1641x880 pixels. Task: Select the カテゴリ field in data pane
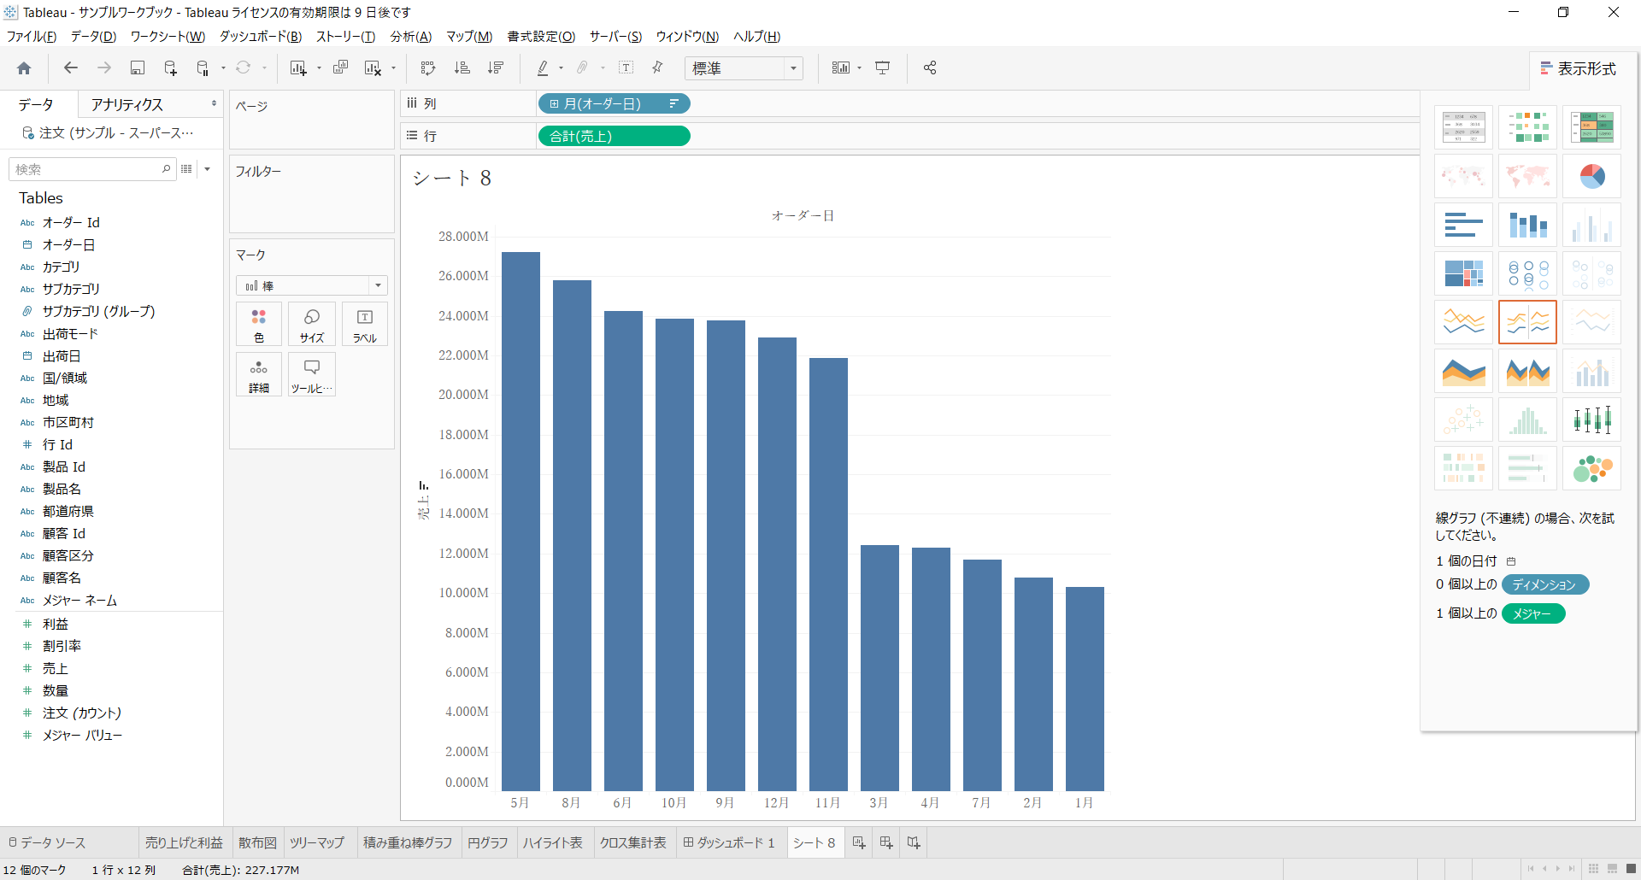click(x=61, y=267)
